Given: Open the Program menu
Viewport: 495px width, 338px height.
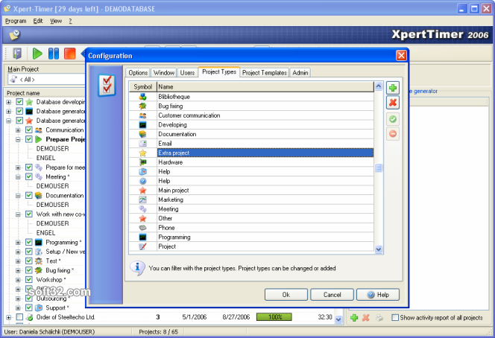Looking at the screenshot, I should (x=16, y=21).
